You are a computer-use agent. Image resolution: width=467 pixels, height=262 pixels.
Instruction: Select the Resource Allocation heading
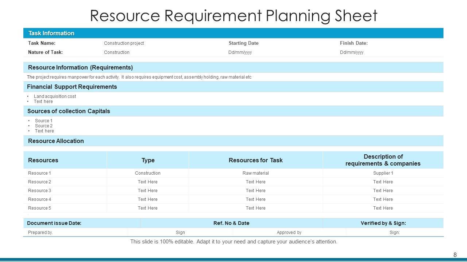[x=56, y=141]
